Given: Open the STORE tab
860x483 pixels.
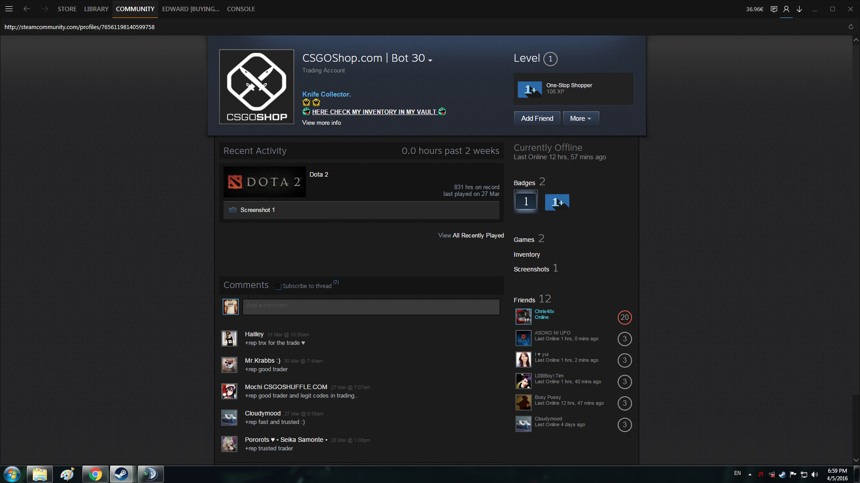Looking at the screenshot, I should pyautogui.click(x=67, y=9).
